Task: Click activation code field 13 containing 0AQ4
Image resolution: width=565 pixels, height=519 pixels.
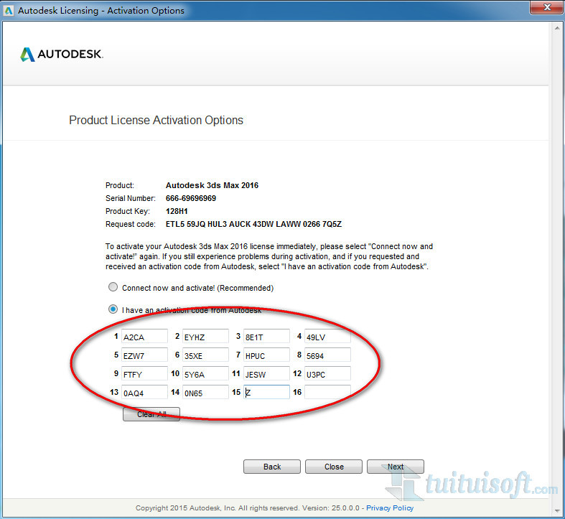Action: pos(144,393)
